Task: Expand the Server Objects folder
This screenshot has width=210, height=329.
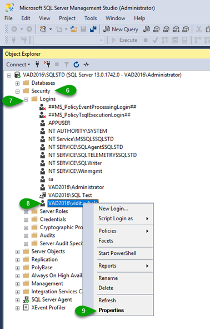Action: click(18, 252)
